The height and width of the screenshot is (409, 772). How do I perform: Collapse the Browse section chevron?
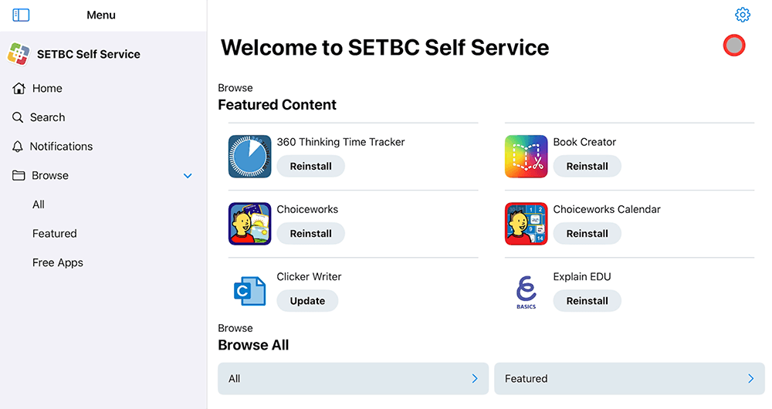(188, 176)
